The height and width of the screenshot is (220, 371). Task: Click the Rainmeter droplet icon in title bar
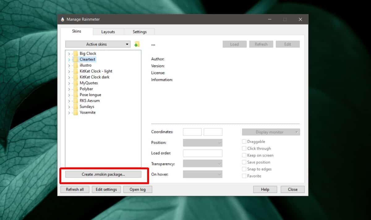coord(63,19)
